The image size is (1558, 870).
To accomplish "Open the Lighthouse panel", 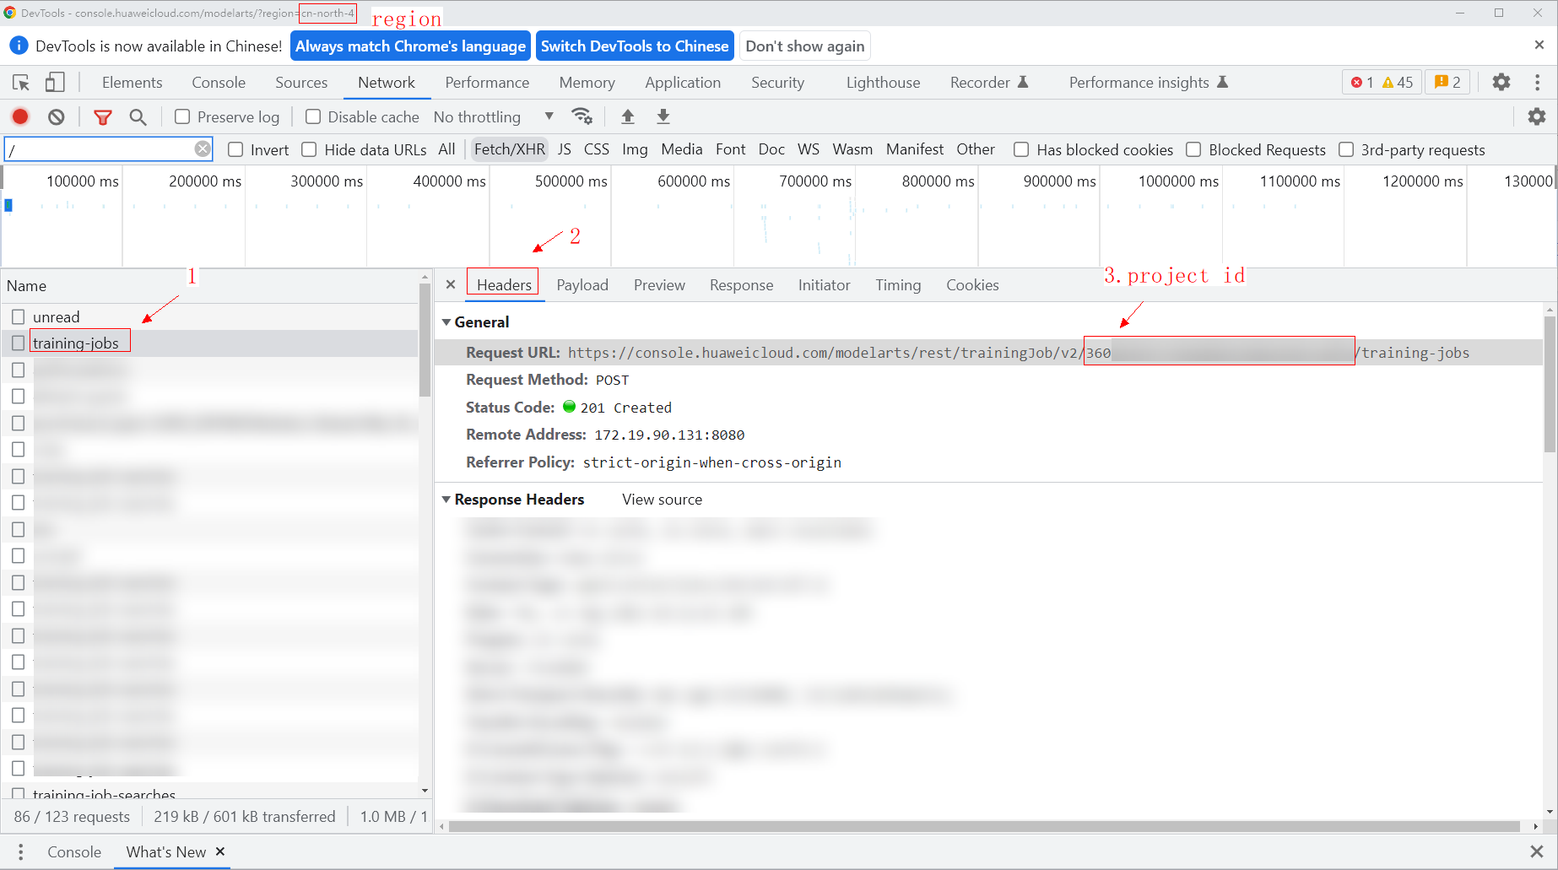I will coord(883,82).
